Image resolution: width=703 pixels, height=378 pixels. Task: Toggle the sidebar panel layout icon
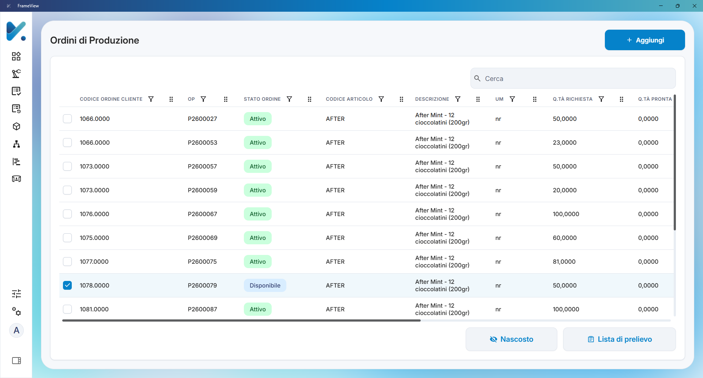(x=16, y=361)
